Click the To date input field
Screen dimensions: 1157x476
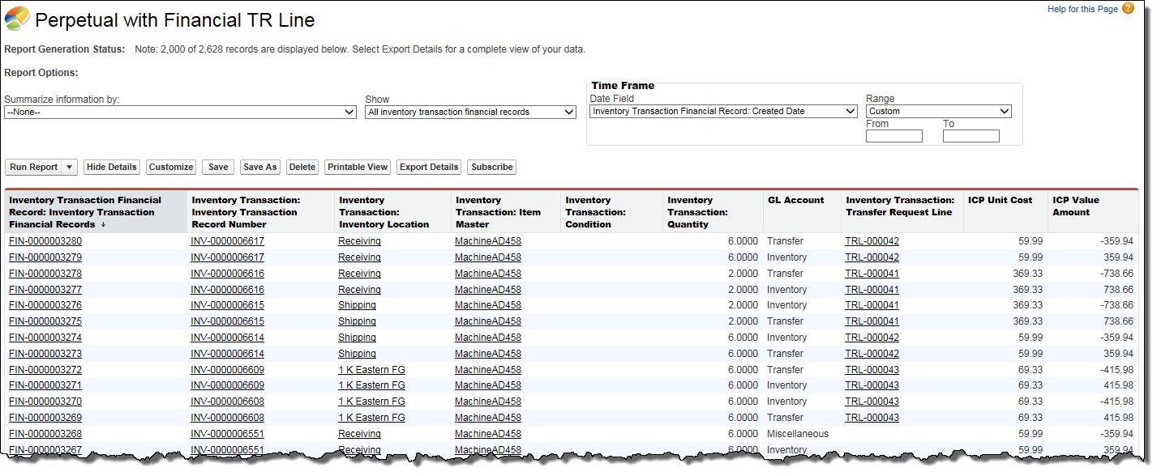click(971, 136)
